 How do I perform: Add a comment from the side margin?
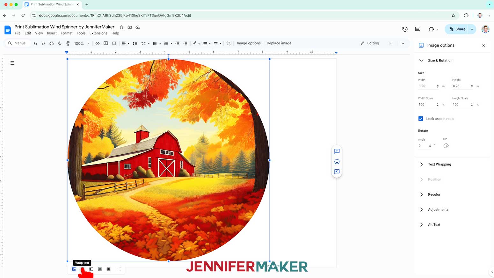337,151
